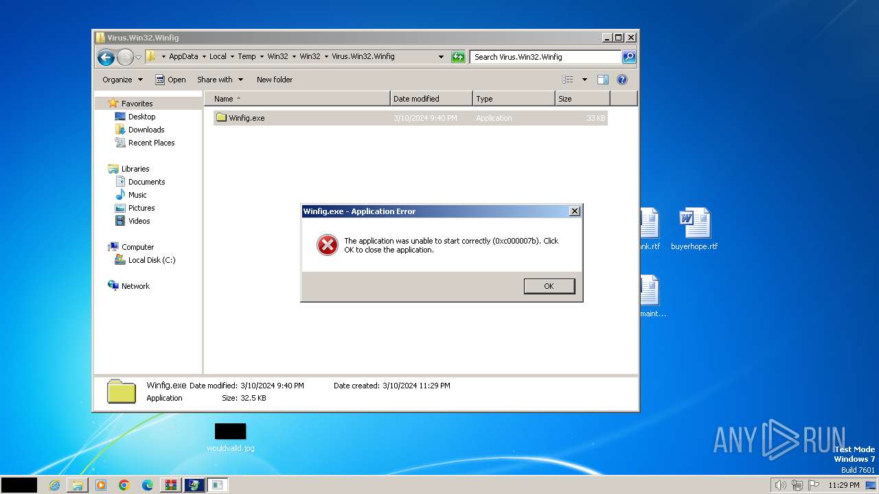Open the Share with menu

pyautogui.click(x=220, y=80)
